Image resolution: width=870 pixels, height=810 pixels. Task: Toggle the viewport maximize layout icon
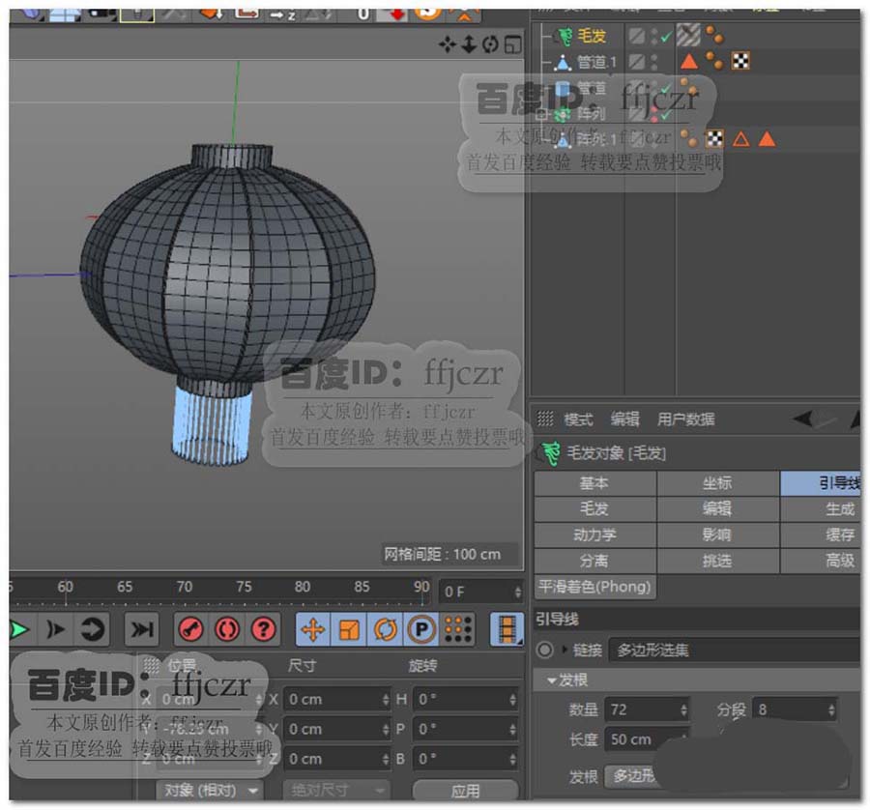click(512, 44)
